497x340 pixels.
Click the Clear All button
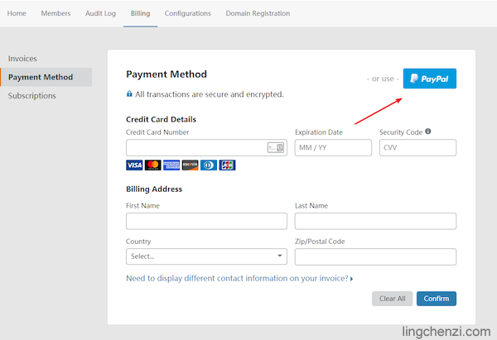[x=392, y=299]
